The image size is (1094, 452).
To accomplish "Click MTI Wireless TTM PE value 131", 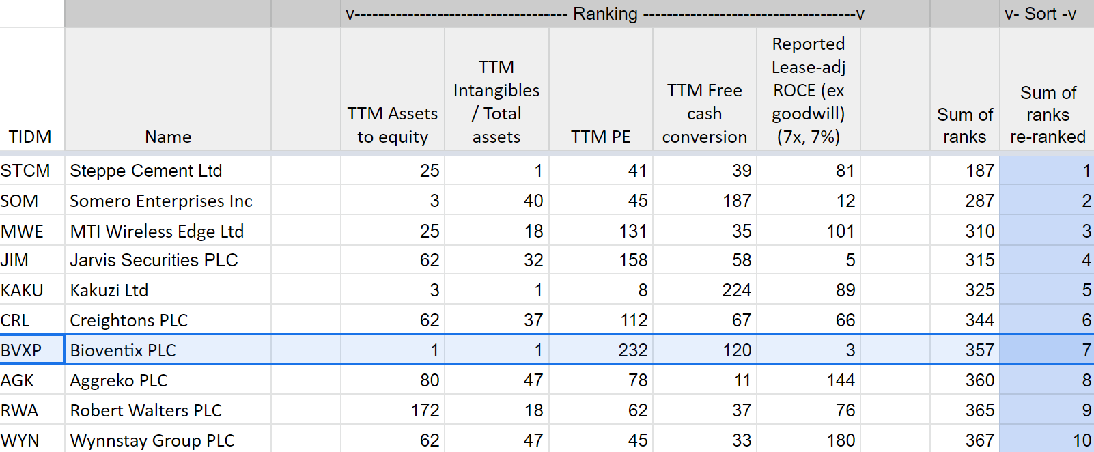I will (601, 231).
